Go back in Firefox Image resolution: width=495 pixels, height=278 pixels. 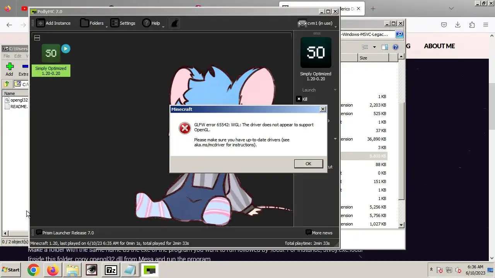pos(9,25)
